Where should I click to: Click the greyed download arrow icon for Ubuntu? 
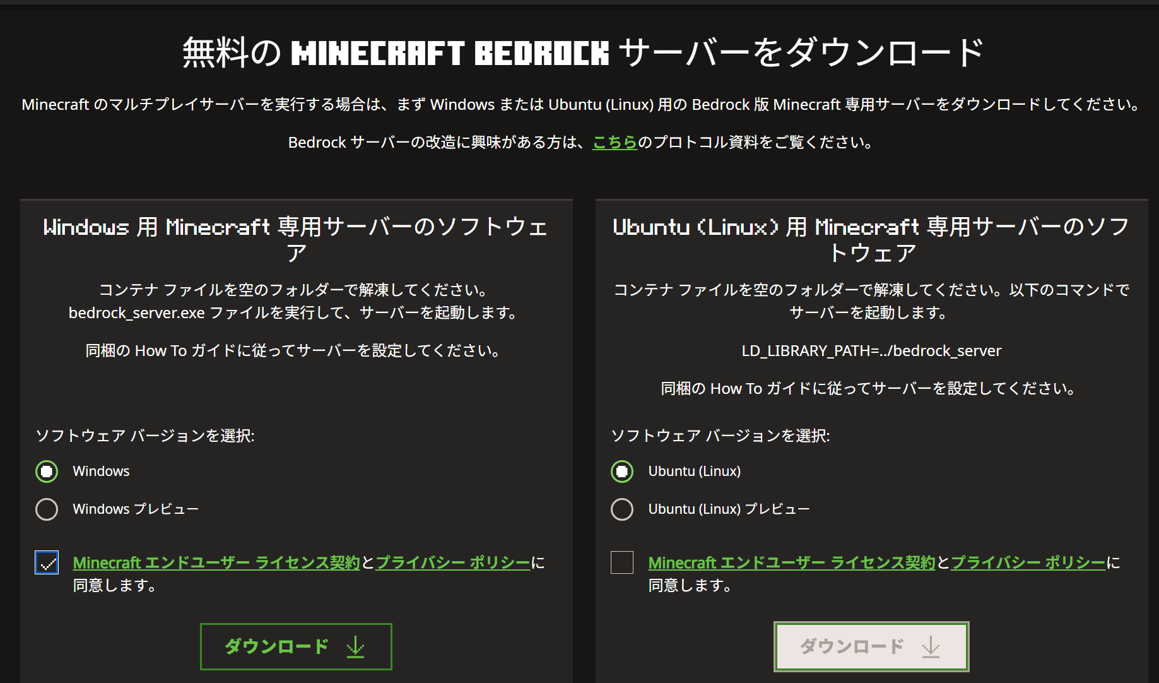pyautogui.click(x=931, y=646)
